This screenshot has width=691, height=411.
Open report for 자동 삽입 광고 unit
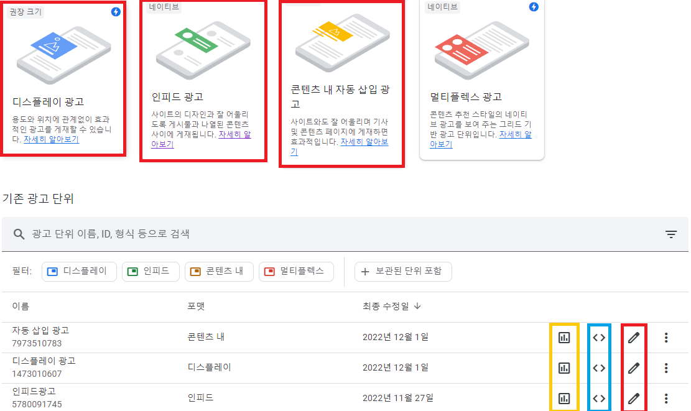564,338
